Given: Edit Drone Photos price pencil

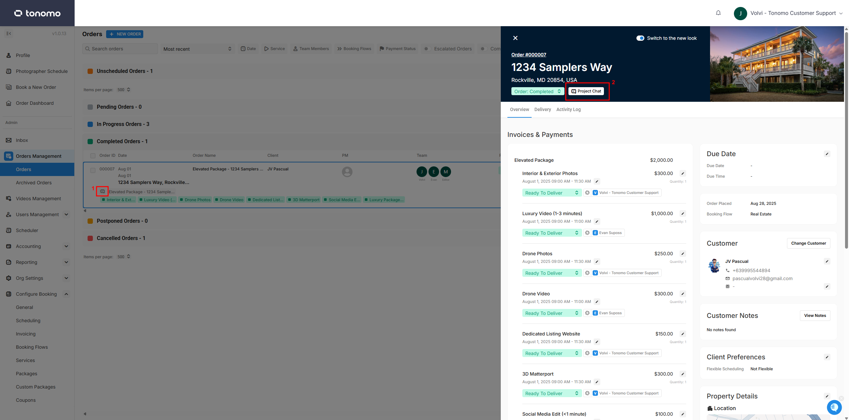Looking at the screenshot, I should tap(683, 254).
